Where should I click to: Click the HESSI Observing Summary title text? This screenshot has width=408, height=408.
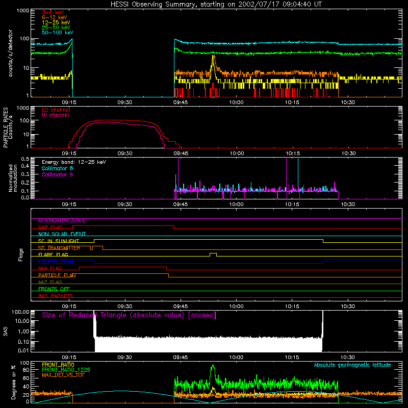click(216, 4)
